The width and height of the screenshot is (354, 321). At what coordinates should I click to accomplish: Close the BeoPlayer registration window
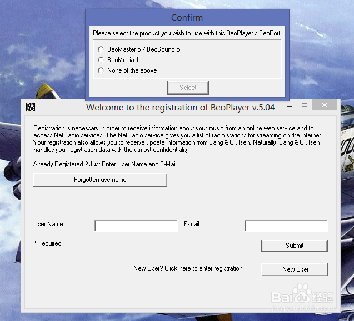coord(324,105)
